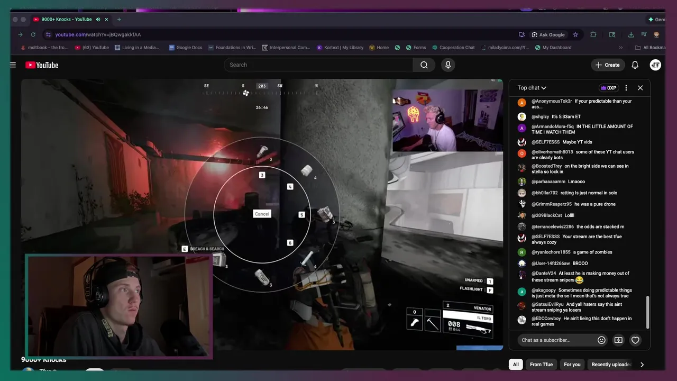Open the Forms bookmark
This screenshot has height=381, width=677.
(416, 48)
